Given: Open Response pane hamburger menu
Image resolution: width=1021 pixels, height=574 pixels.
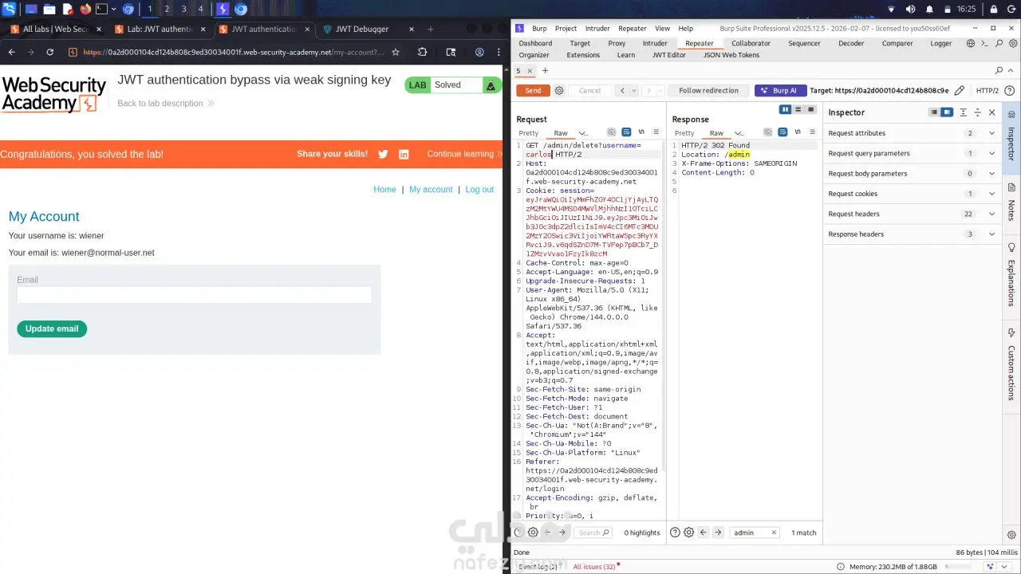Looking at the screenshot, I should [812, 132].
